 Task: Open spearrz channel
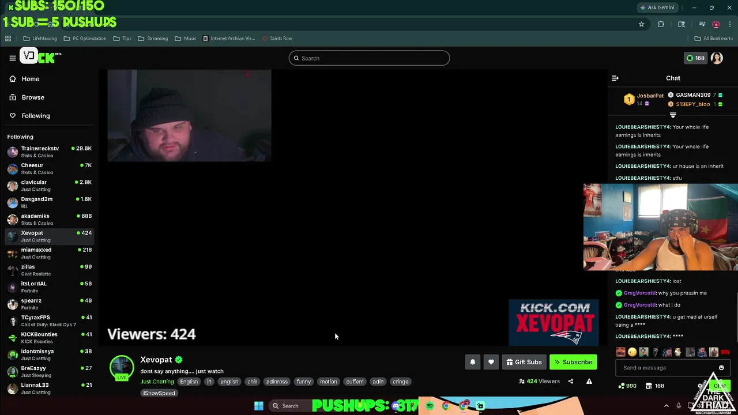(x=49, y=304)
